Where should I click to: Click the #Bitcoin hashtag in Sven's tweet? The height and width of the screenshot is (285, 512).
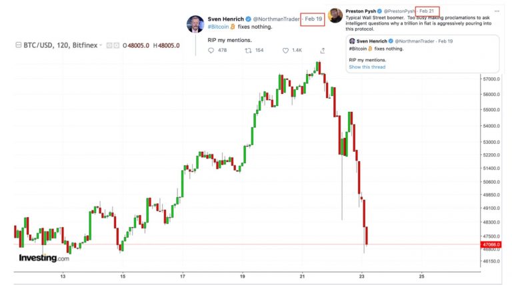point(218,27)
